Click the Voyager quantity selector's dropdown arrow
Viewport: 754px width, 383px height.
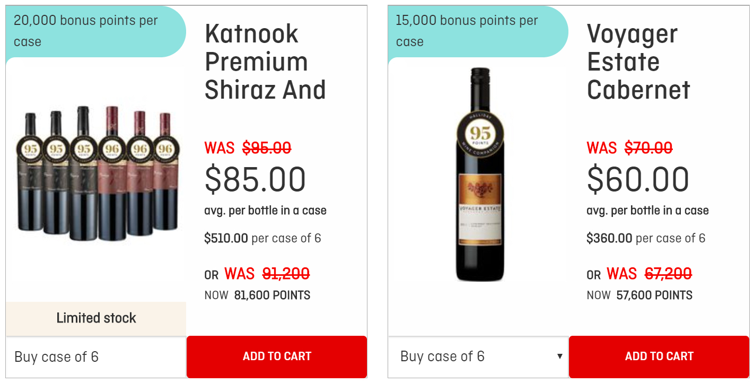click(559, 356)
